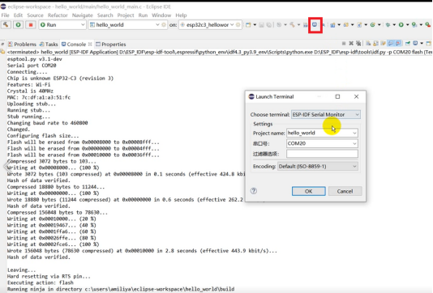The width and height of the screenshot is (433, 293).
Task: Click the empty filter options input field
Action: pos(322,154)
